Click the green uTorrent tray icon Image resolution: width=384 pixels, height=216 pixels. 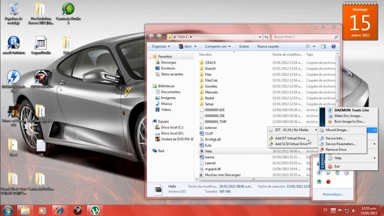pos(319,182)
